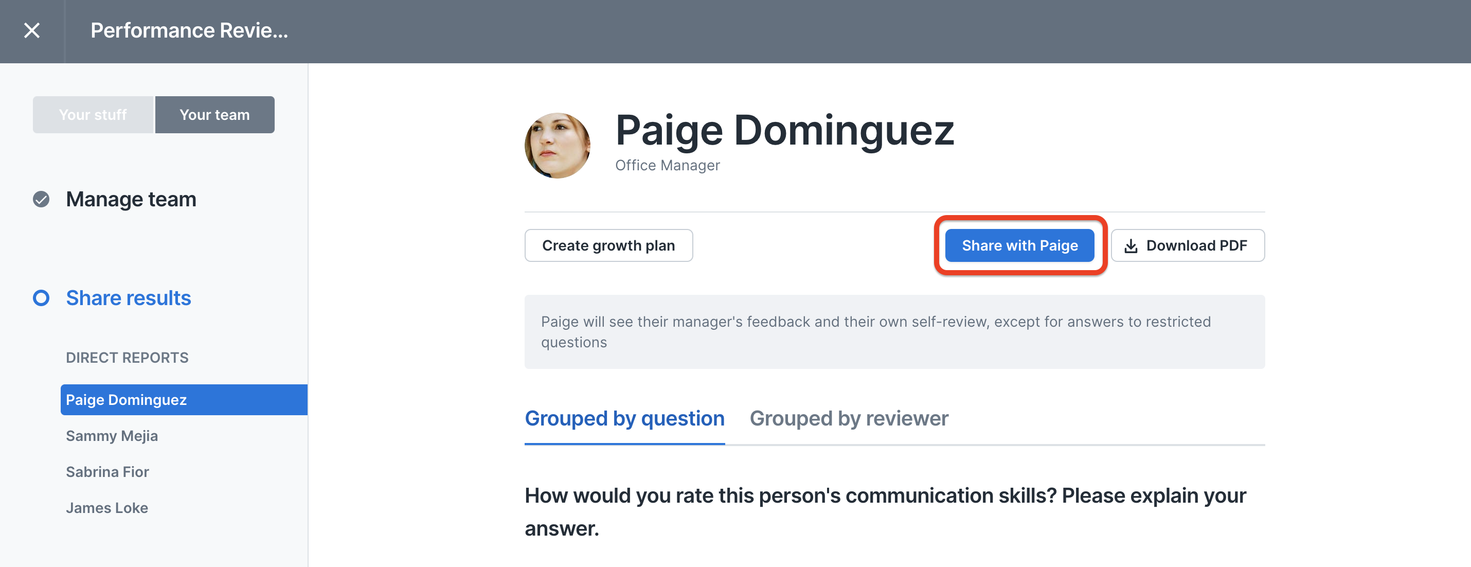Click Paige Dominguez's profile photo
1471x567 pixels.
[x=558, y=146]
